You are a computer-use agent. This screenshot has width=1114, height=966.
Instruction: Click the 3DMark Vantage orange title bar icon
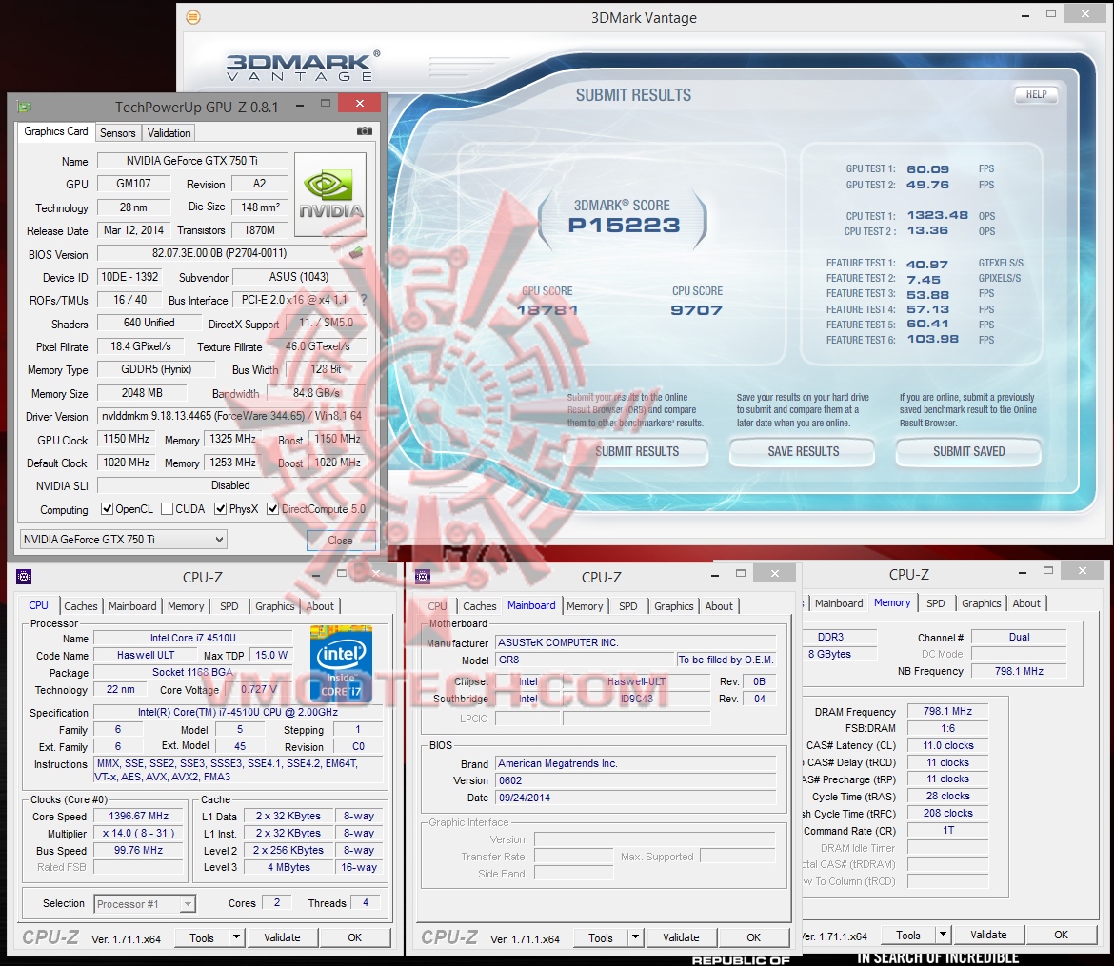(193, 17)
